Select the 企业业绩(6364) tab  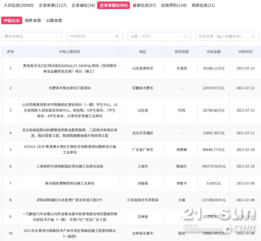tap(113, 5)
